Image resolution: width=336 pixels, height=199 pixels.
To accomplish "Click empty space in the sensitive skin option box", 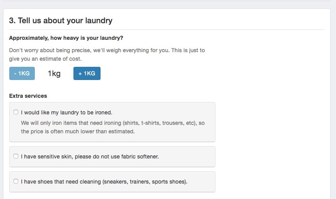I will pyautogui.click(x=189, y=156).
